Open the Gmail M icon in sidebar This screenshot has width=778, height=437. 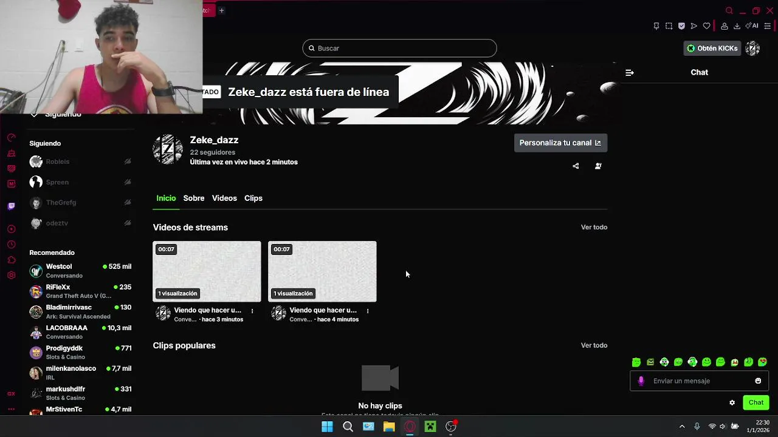tap(11, 184)
